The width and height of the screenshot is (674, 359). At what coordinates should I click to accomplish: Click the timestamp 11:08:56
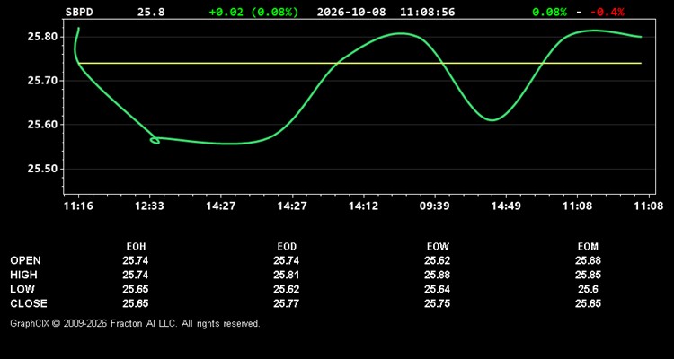(x=427, y=12)
